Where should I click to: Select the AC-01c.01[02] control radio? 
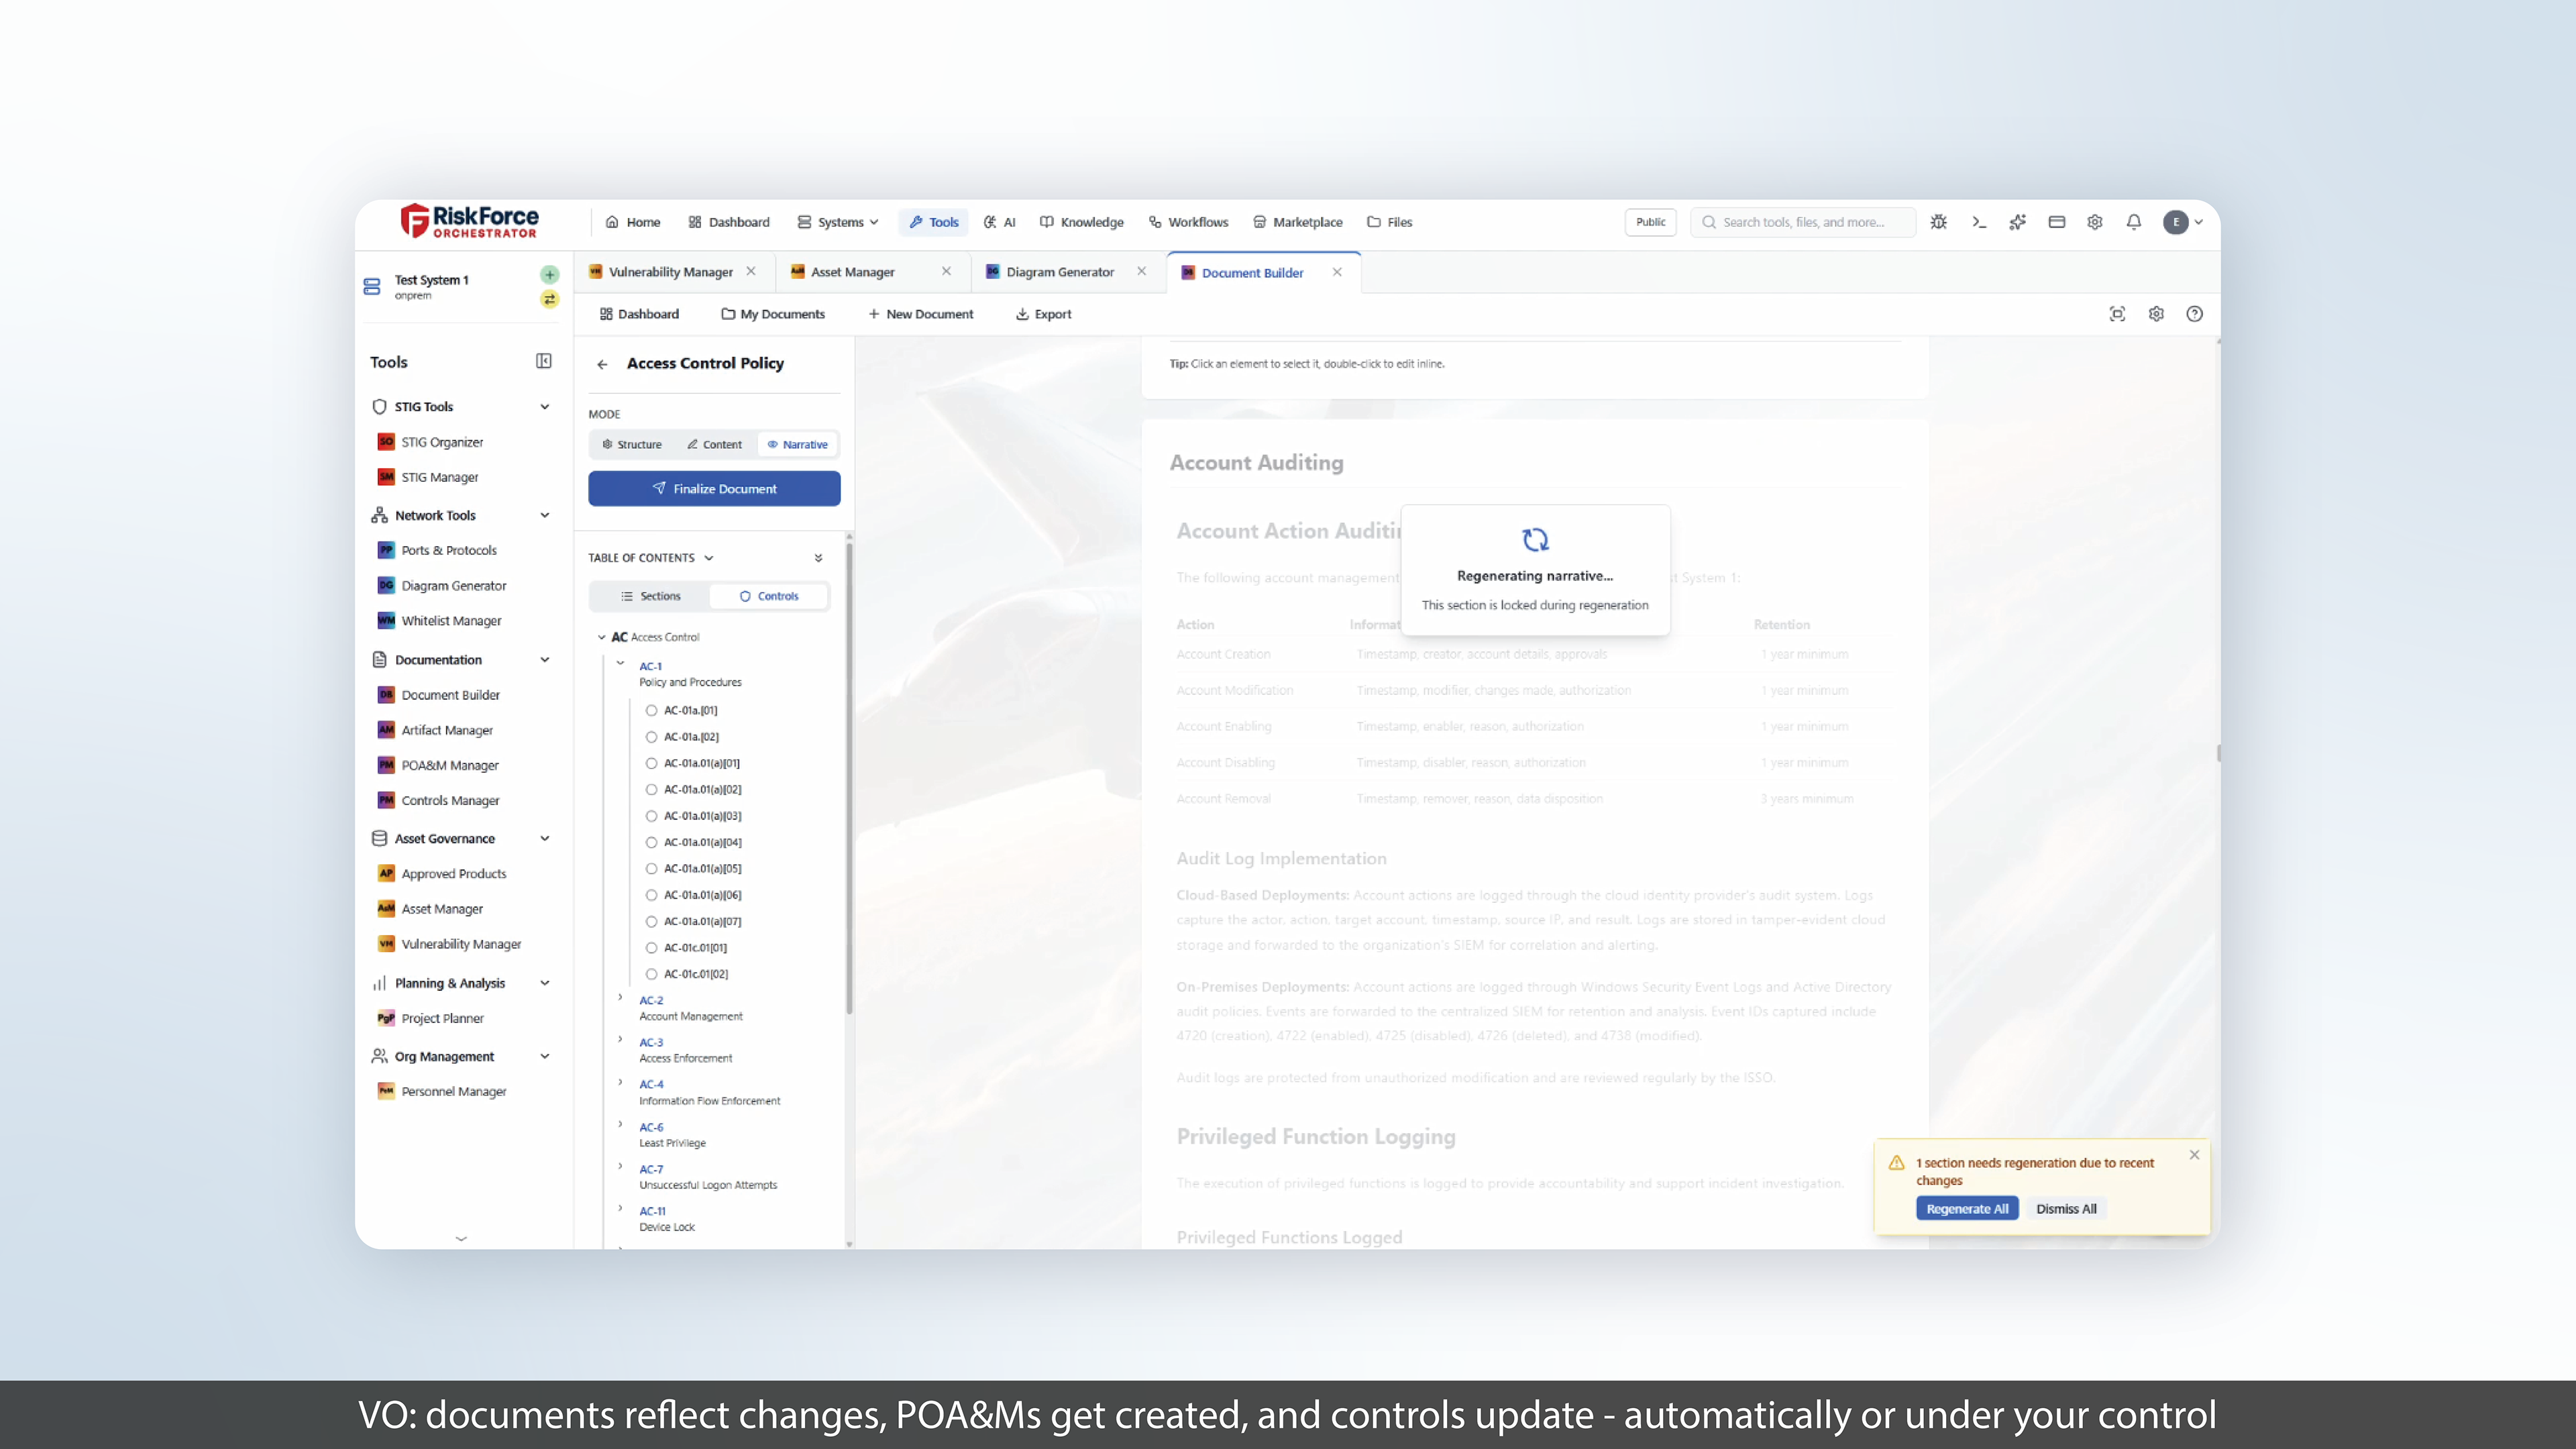pos(651,974)
